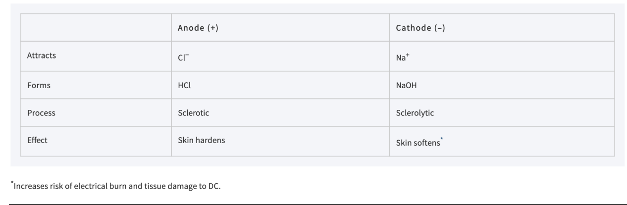627x205 pixels.
Task: Click the Na⁺ cell under Cathode
Action: click(402, 56)
